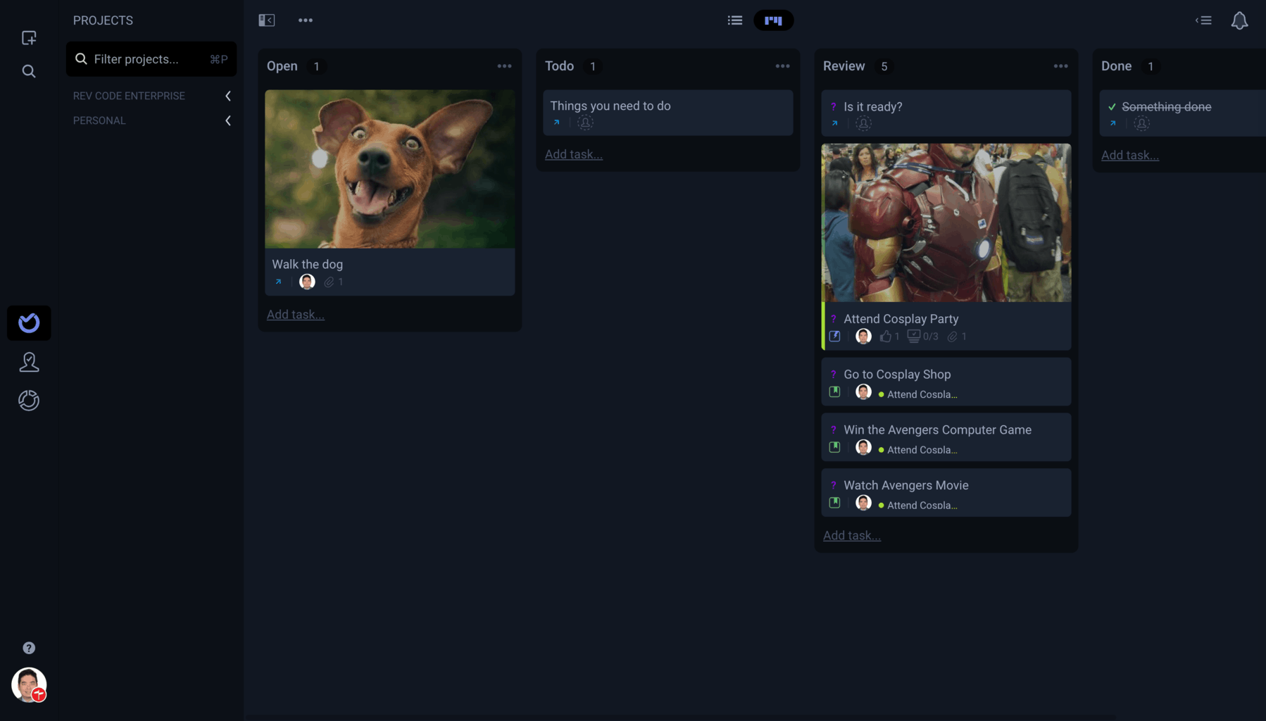The width and height of the screenshot is (1266, 721).
Task: Open the notifications bell
Action: point(1239,20)
